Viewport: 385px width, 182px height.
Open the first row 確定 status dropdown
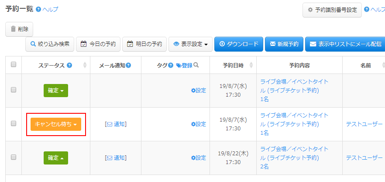(56, 91)
